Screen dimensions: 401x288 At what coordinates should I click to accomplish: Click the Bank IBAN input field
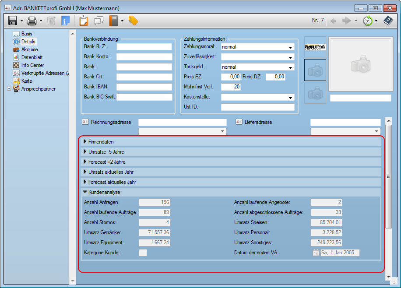coord(144,87)
